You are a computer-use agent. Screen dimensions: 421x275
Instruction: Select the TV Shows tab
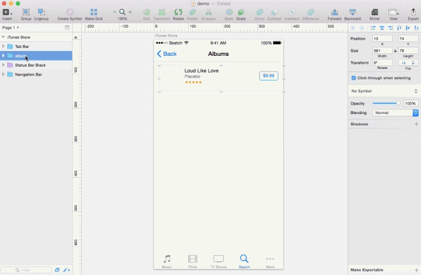(218, 262)
